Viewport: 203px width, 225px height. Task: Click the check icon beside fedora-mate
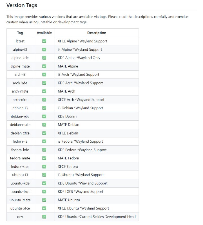point(44,158)
